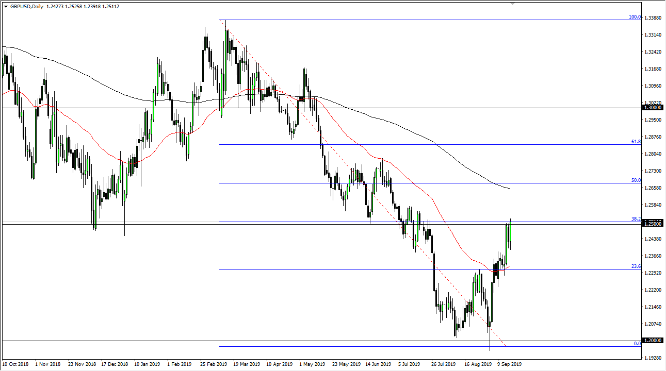Image resolution: width=666 pixels, height=371 pixels.
Task: Select the 50.0 Fibonacci level label
Action: point(636,180)
